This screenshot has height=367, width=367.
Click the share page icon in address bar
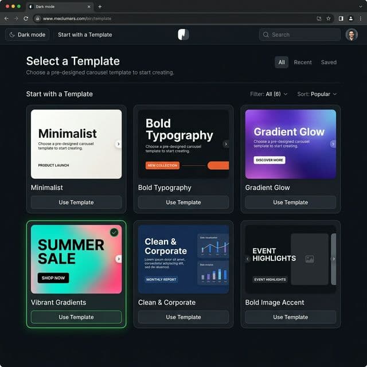(x=319, y=18)
